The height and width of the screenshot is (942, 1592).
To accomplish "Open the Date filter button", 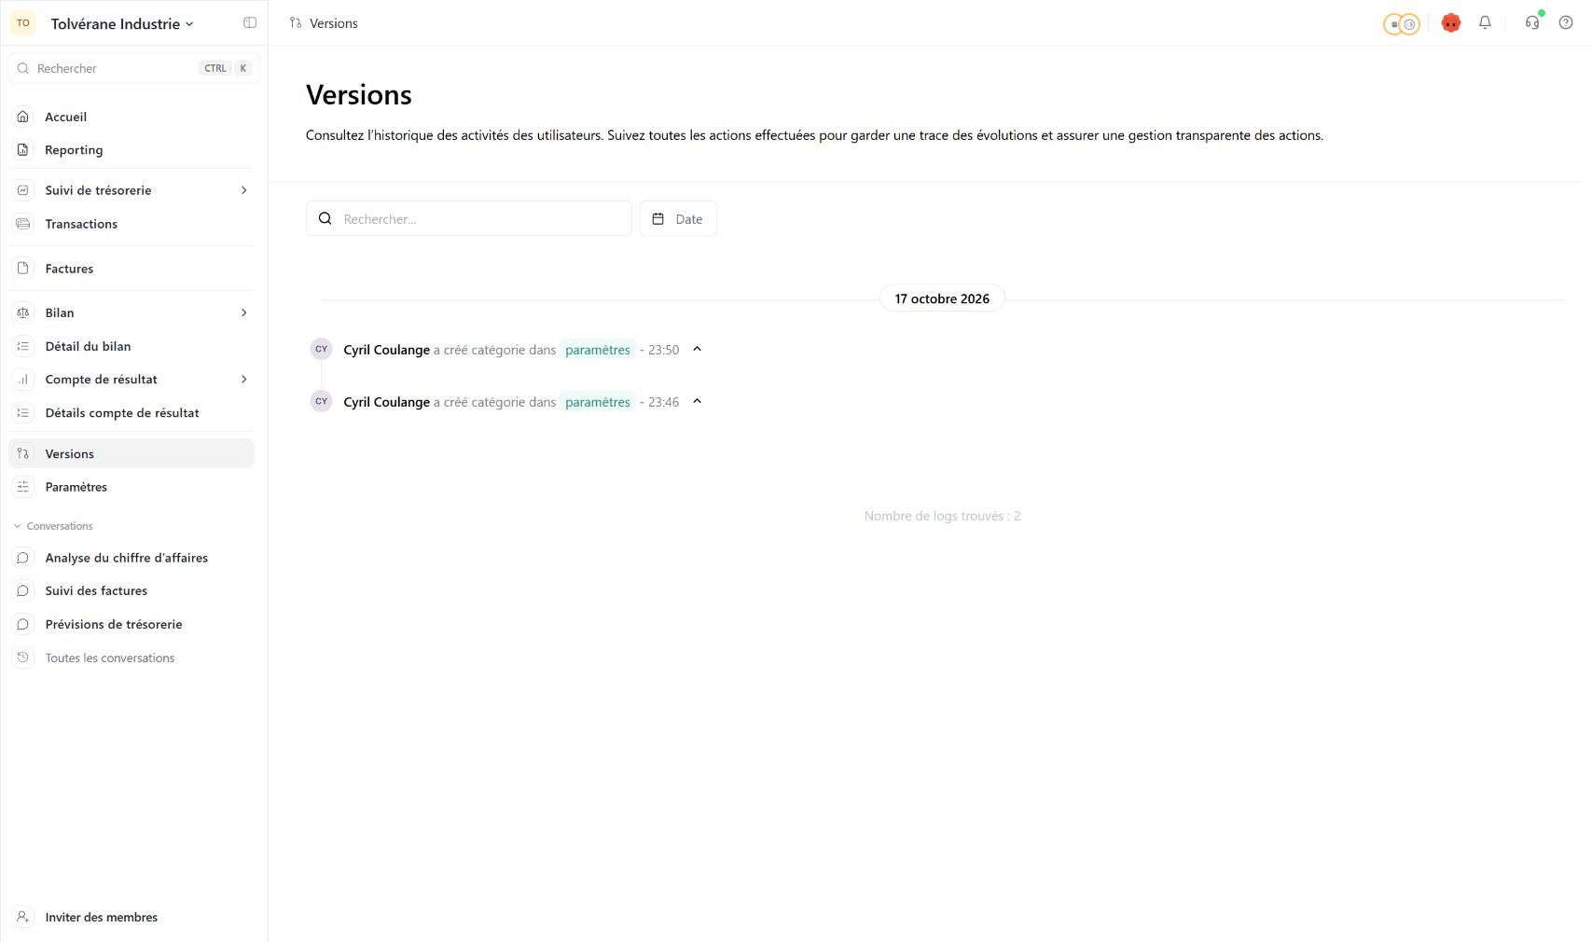I will (x=678, y=218).
